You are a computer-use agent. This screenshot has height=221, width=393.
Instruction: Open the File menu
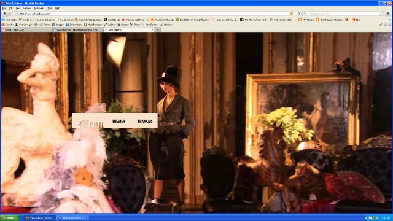point(4,8)
